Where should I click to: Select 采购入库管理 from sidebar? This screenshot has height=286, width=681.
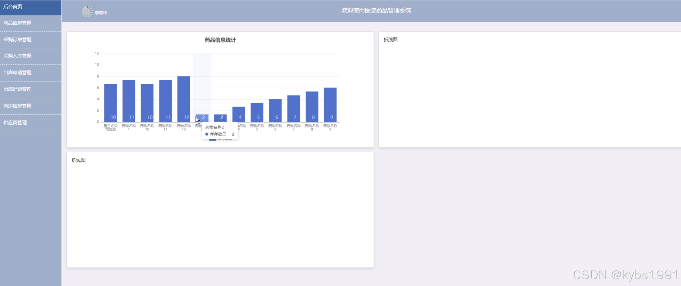(30, 56)
